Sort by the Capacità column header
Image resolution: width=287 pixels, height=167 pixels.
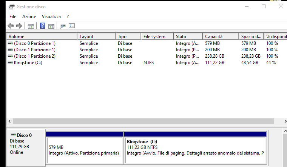tap(221, 36)
